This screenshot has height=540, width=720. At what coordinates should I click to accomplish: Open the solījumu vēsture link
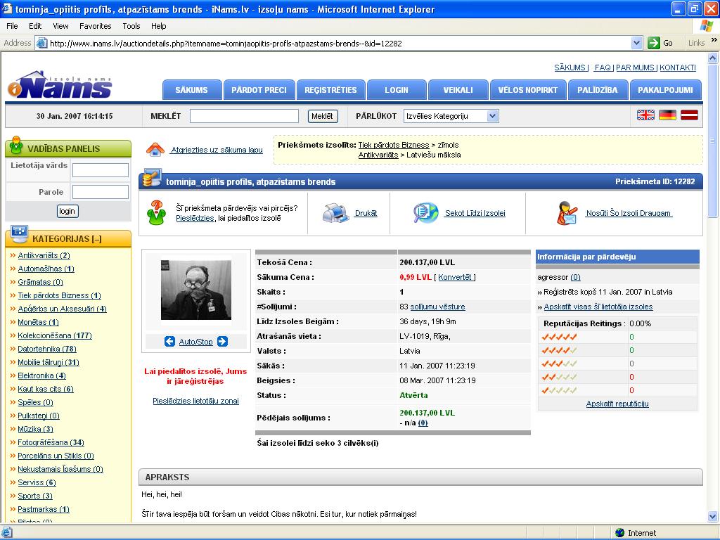pos(437,307)
